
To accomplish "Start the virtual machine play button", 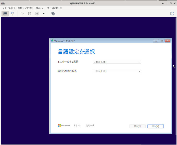I will [22, 14].
